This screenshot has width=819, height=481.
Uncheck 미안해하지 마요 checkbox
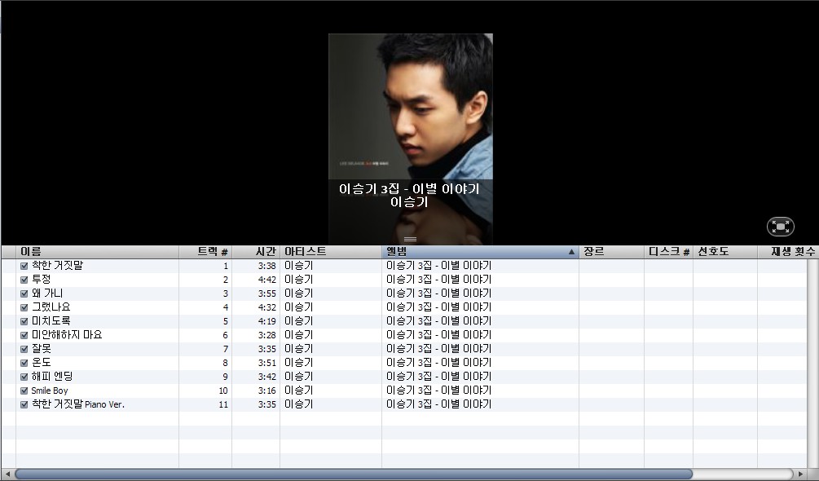pyautogui.click(x=24, y=335)
